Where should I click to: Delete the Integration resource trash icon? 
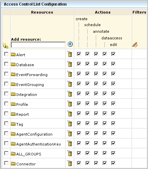tap(70, 94)
